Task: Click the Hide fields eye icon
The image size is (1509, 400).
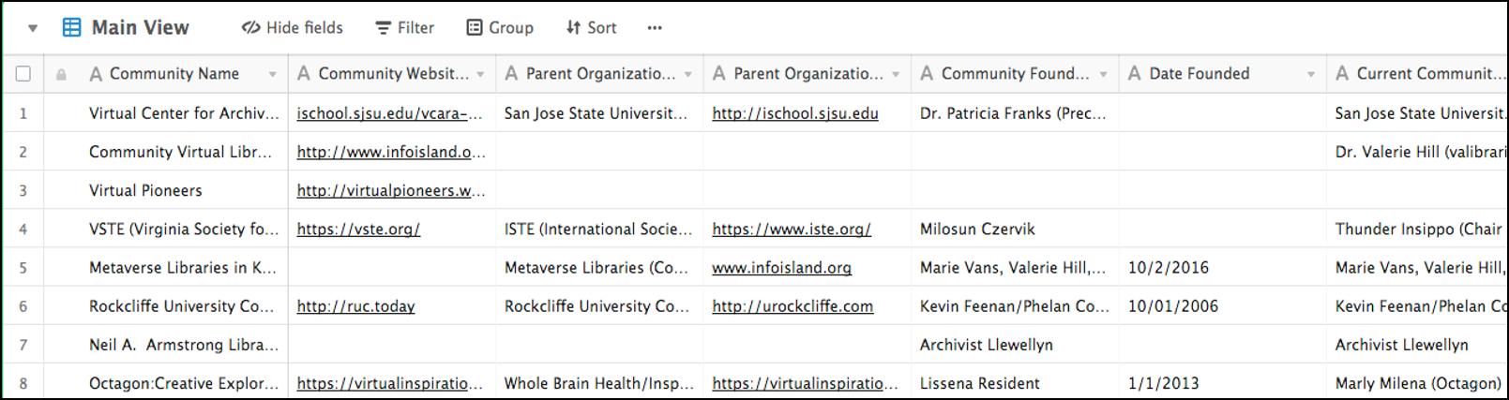Action: [250, 27]
